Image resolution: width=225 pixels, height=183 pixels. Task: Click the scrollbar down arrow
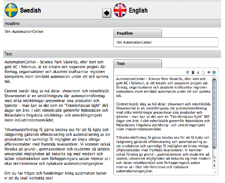214,166
